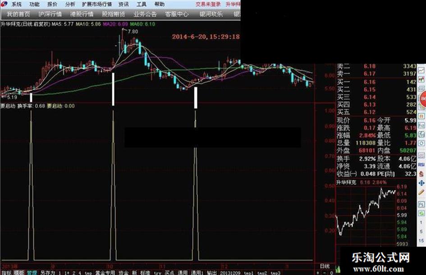Click the blue four-arrow move icon
This screenshot has height=275, width=426.
tap(421, 183)
